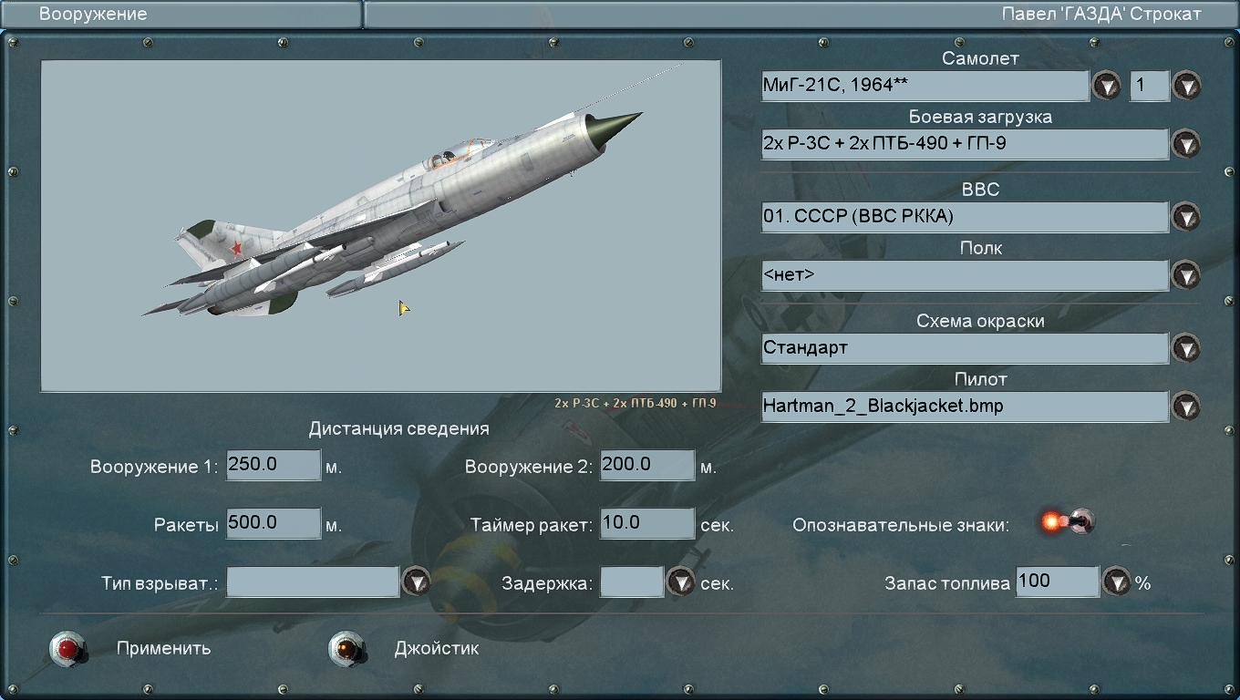This screenshot has height=700, width=1240.
Task: Click the Запас топлива label
Action: click(947, 583)
